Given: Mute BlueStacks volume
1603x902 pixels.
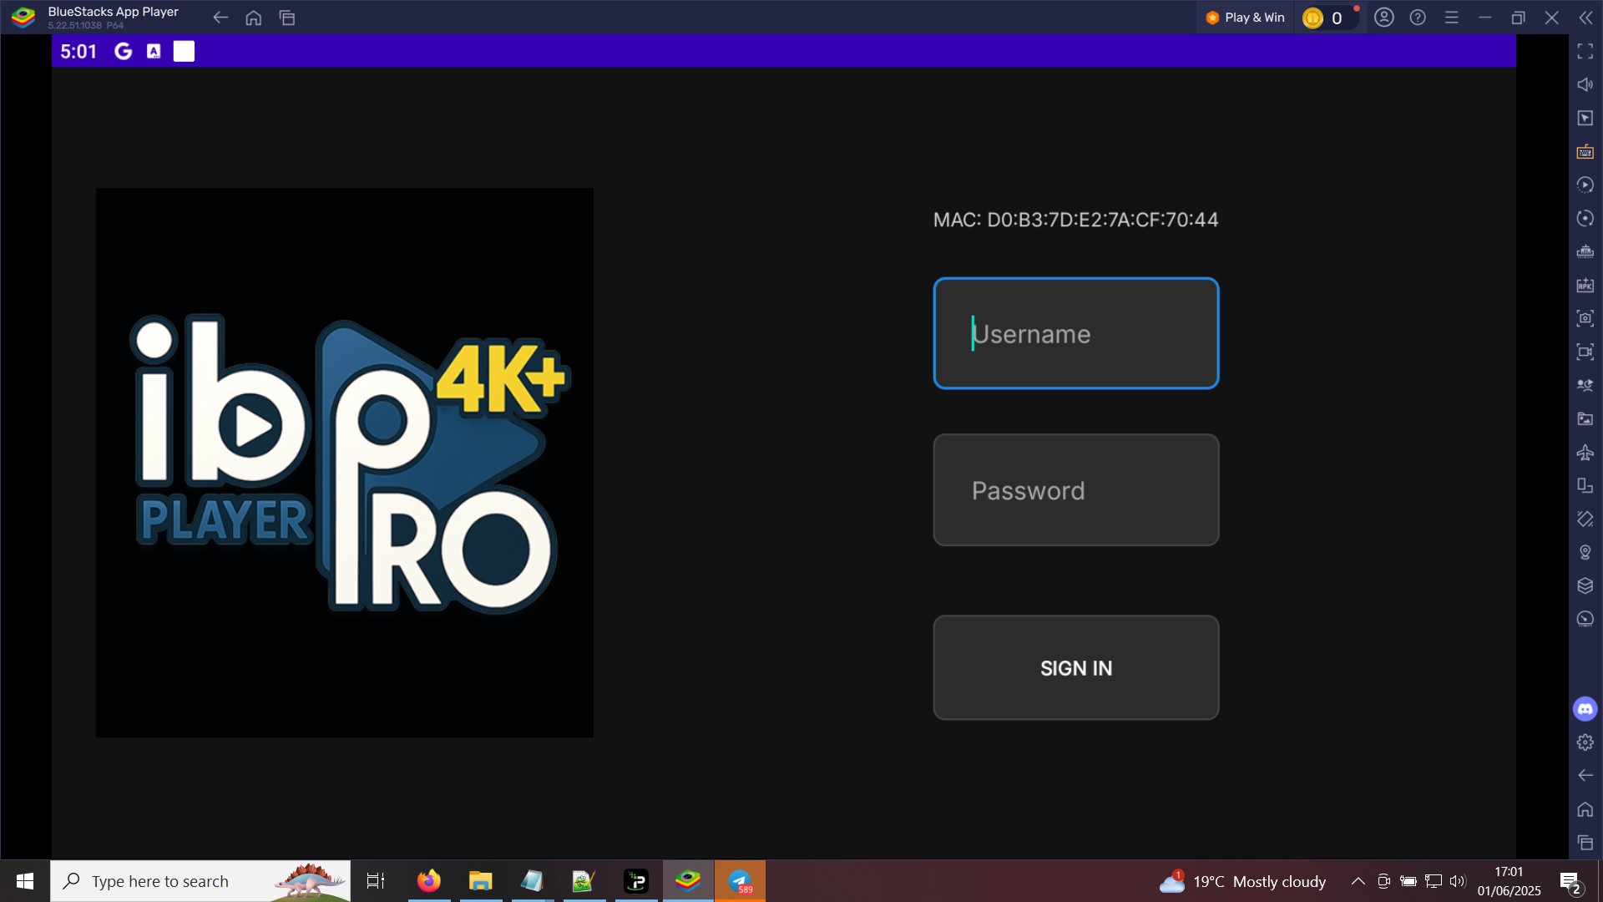Looking at the screenshot, I should coord(1585,84).
